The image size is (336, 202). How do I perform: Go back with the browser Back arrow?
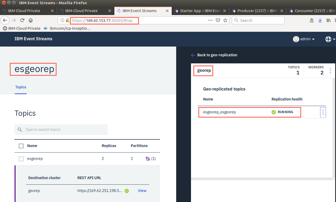tap(5, 20)
